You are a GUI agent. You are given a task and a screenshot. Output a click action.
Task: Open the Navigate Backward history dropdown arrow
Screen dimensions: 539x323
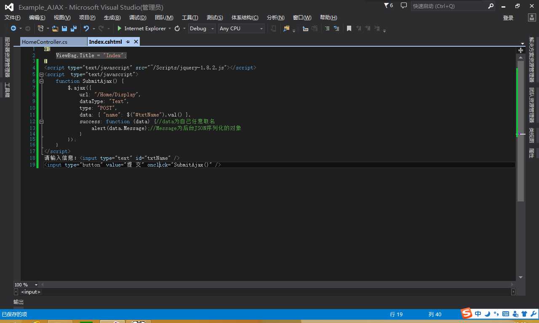(20, 29)
